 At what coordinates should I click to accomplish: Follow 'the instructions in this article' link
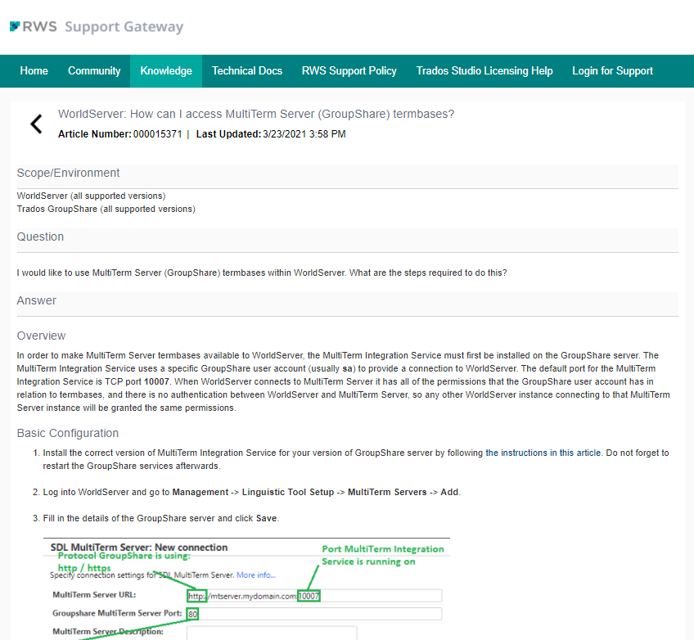(543, 453)
